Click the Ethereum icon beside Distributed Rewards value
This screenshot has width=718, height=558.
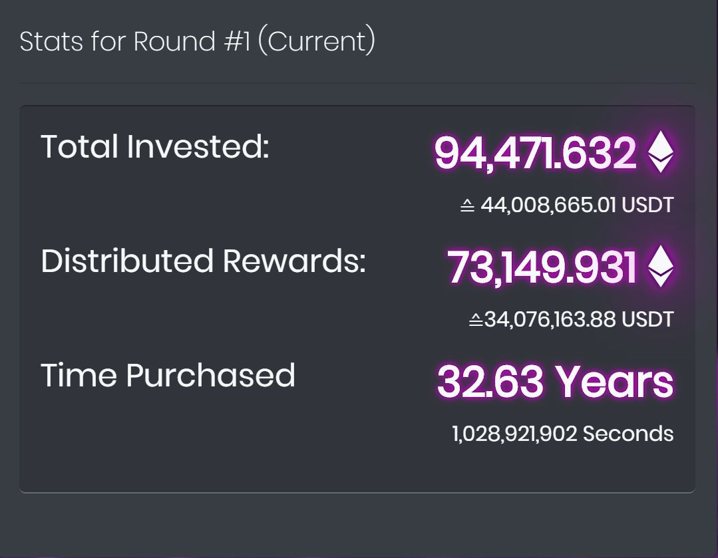[660, 266]
